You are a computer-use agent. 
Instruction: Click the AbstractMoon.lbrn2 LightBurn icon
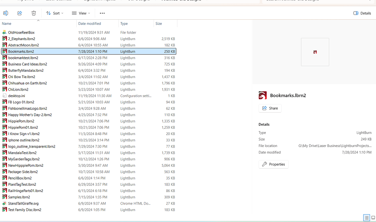coord(4,45)
